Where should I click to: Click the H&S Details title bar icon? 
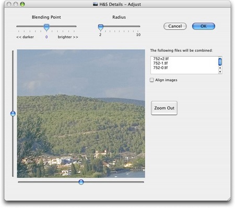coord(95,4)
